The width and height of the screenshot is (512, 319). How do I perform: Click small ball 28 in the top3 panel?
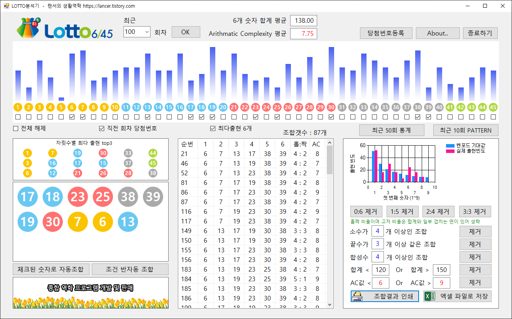click(128, 173)
